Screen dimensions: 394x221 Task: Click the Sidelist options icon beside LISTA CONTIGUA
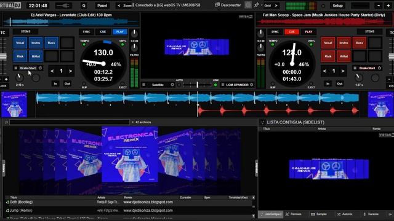[x=263, y=122]
